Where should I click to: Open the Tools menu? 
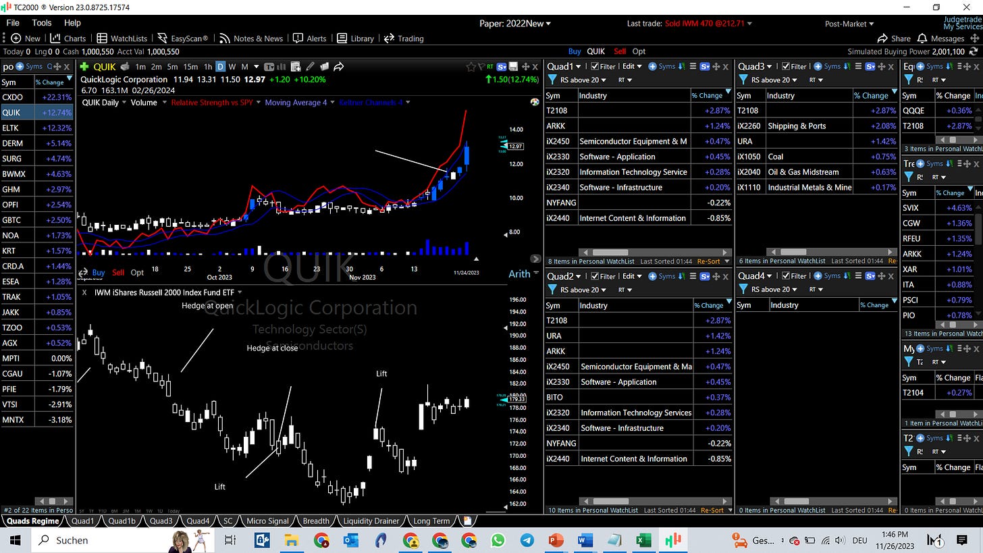coord(42,23)
